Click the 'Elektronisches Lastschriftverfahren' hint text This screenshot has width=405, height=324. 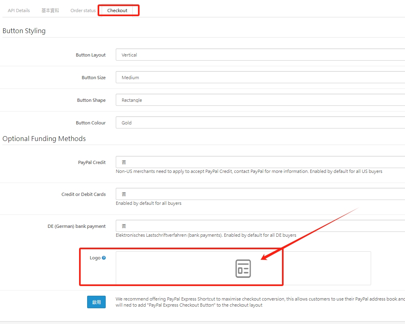pos(206,235)
